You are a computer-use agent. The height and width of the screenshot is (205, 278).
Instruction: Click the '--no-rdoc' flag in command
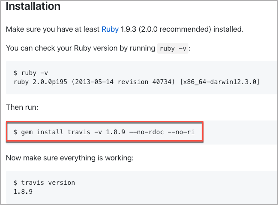click(146, 132)
